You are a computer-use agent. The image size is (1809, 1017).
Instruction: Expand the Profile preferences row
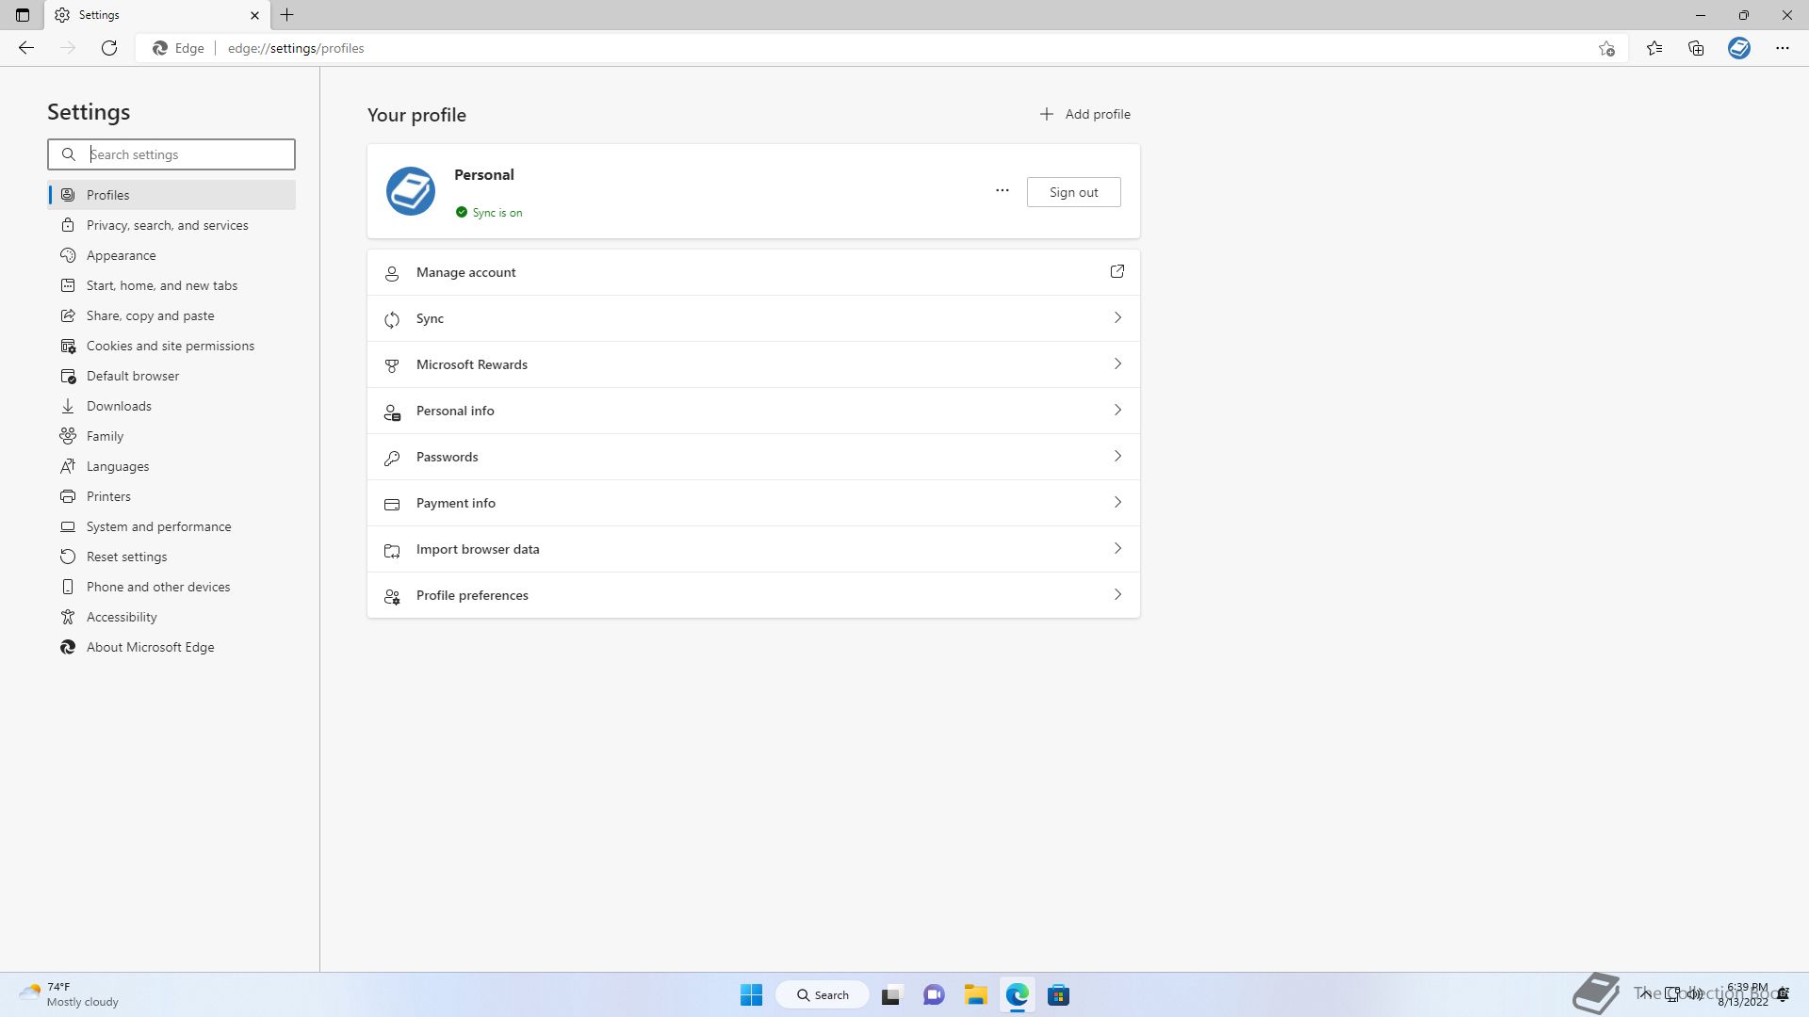754,595
